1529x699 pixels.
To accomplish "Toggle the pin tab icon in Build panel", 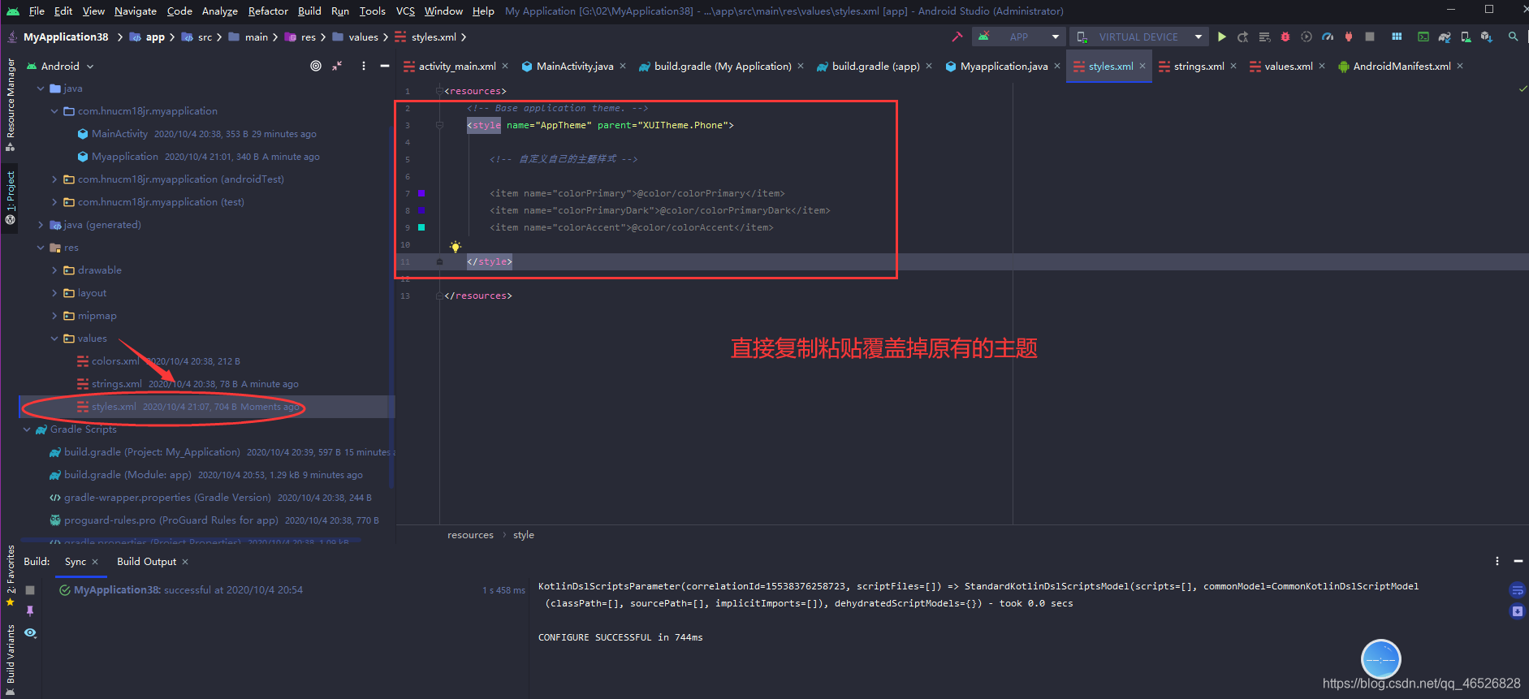I will [x=30, y=611].
